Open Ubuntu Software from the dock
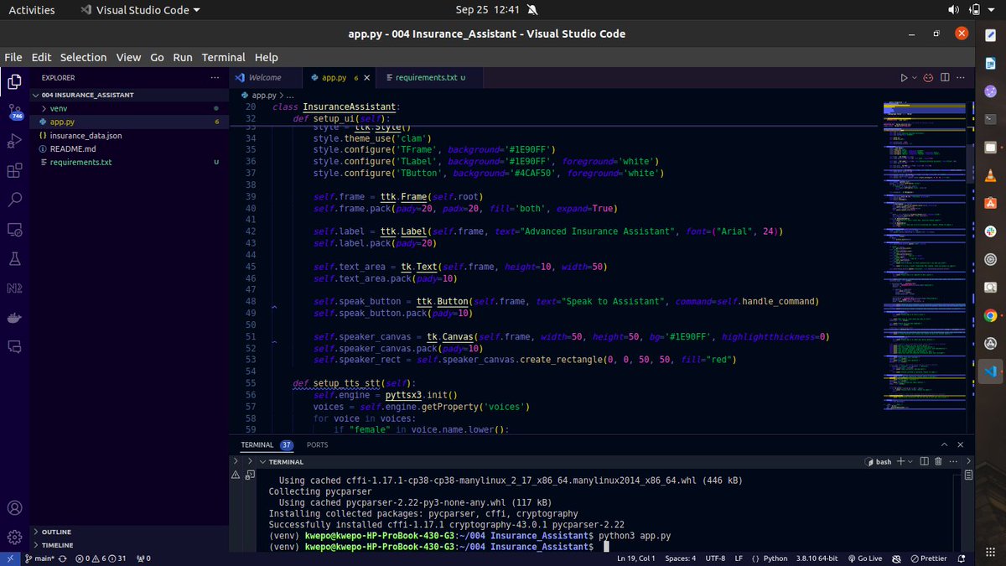Screen dimensions: 1006x566 990,203
